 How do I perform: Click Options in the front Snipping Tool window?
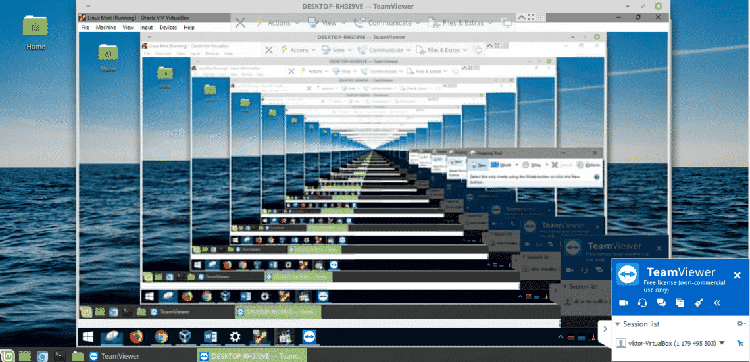pyautogui.click(x=589, y=165)
